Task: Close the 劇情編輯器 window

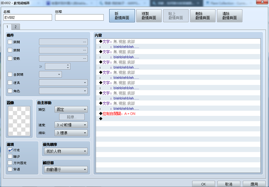Action: point(262,2)
